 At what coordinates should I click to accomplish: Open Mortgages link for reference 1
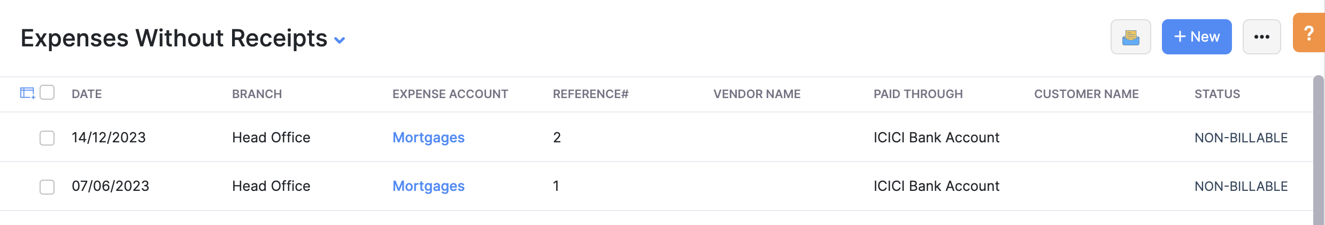[428, 186]
